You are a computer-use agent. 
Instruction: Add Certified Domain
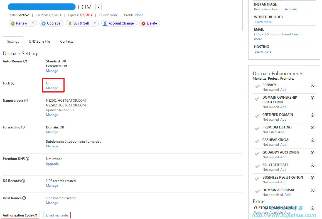click(x=283, y=120)
